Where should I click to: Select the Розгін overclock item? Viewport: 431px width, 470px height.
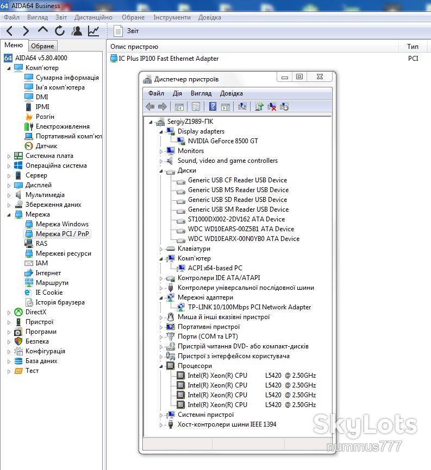[x=45, y=117]
